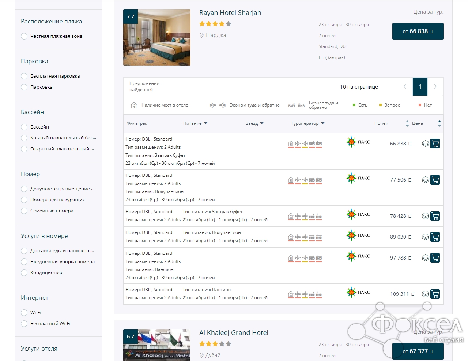Enable the Парковка filter option

click(24, 87)
